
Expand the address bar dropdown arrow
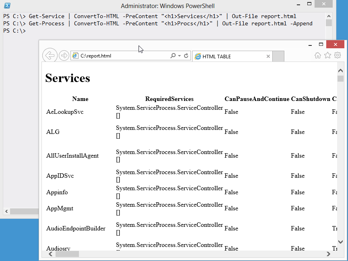click(179, 56)
